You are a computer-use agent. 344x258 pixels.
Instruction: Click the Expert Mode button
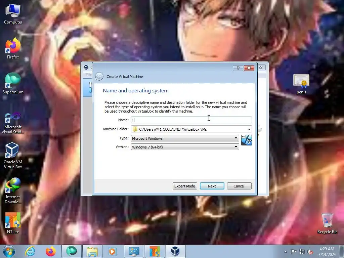coord(185,186)
